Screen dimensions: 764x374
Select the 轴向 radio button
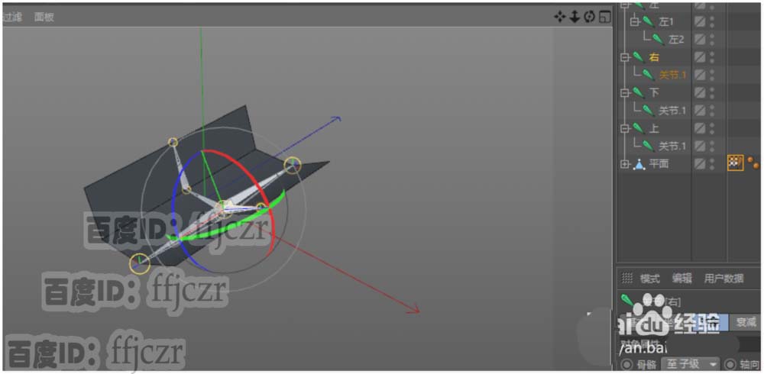tap(730, 364)
